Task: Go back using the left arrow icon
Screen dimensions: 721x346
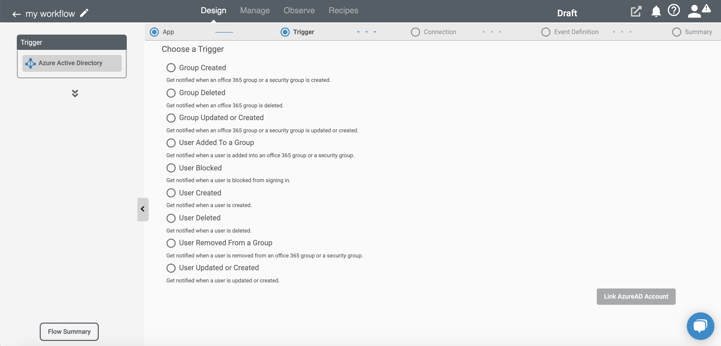Action: tap(17, 14)
